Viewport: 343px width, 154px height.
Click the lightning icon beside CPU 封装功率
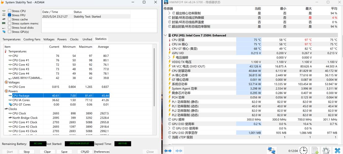169,71
